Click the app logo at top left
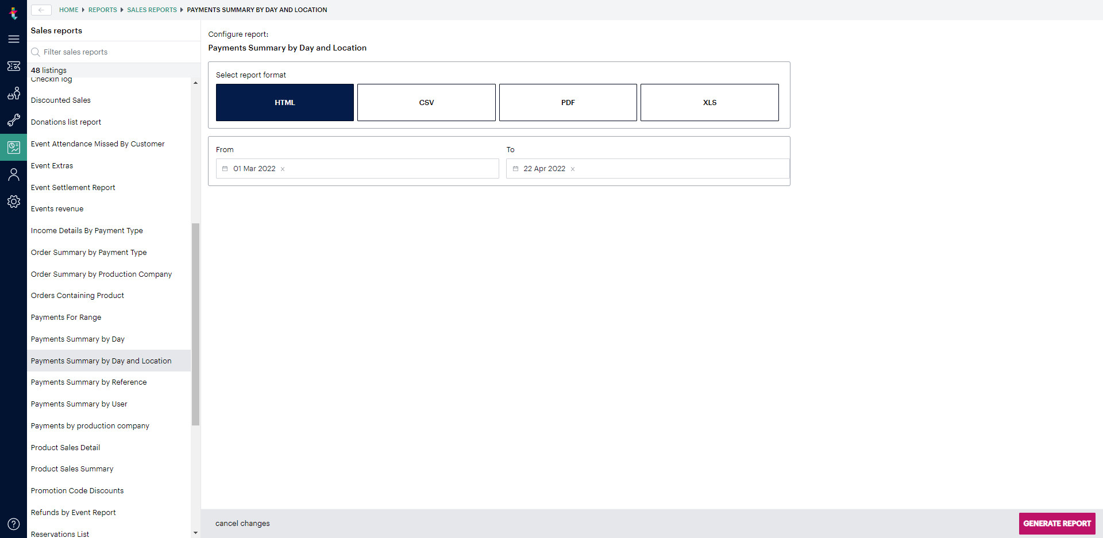The height and width of the screenshot is (538, 1103). click(x=14, y=13)
